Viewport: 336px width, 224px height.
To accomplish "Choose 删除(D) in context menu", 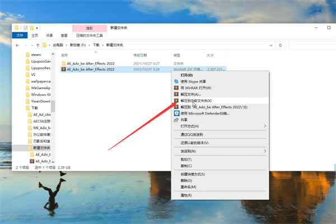I will tap(220, 180).
